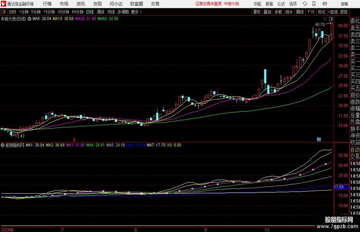Open the 选项 menu
Screen dimensions: 360x232
click(293, 4)
